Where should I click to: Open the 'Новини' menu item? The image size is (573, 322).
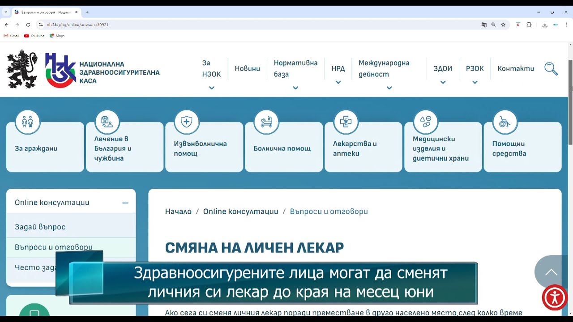(248, 68)
